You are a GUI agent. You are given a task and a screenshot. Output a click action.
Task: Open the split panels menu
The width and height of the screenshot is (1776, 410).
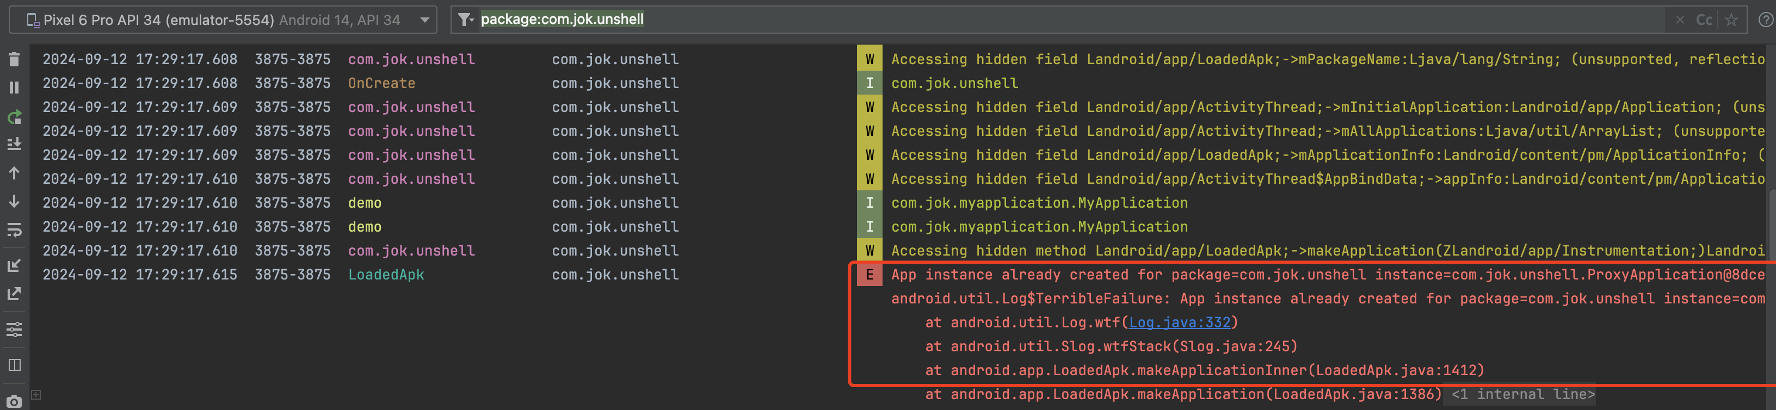14,364
